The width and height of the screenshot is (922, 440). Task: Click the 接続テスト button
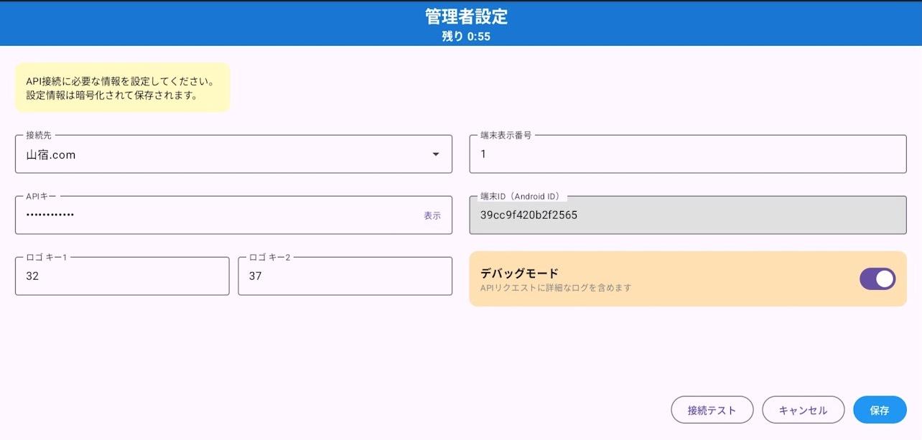712,409
